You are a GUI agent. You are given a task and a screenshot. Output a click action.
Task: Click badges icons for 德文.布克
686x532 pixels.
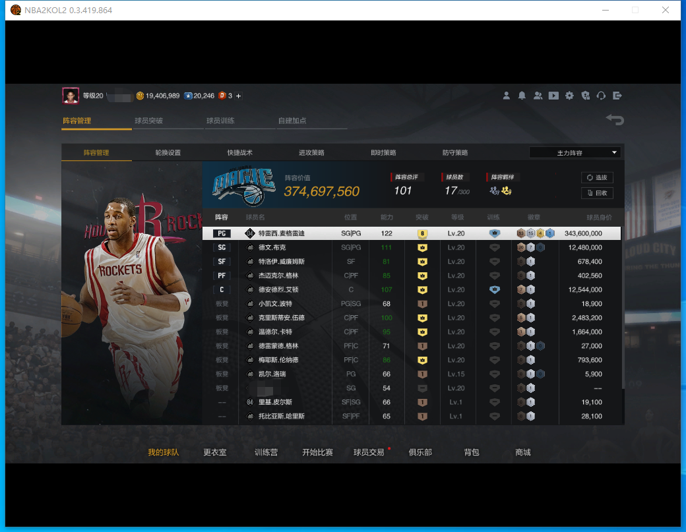point(531,247)
